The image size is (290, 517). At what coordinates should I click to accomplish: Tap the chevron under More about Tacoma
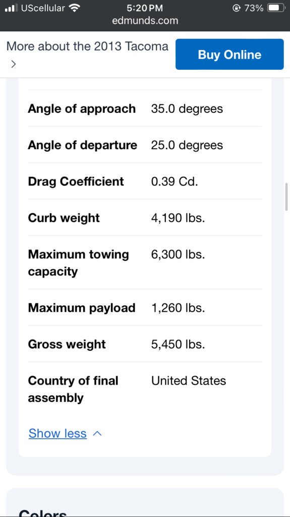point(13,64)
